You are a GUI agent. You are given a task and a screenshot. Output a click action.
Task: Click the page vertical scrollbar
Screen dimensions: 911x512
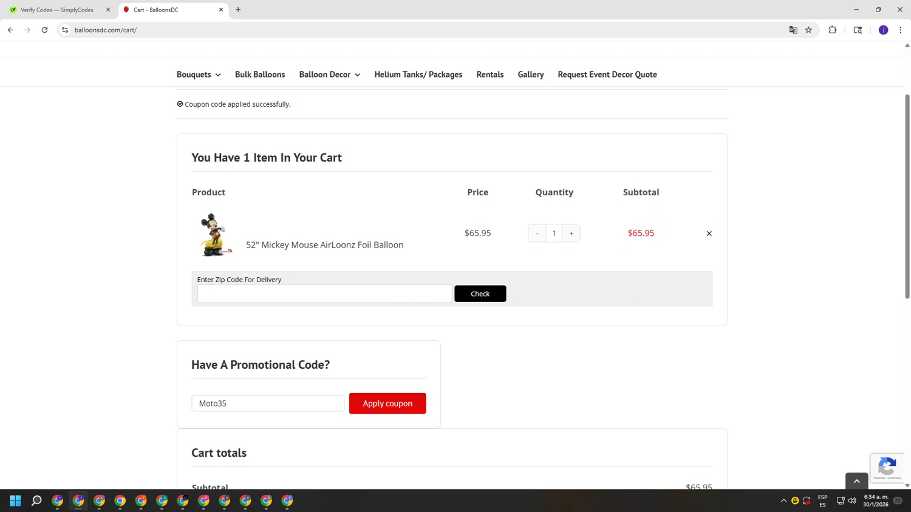[907, 196]
